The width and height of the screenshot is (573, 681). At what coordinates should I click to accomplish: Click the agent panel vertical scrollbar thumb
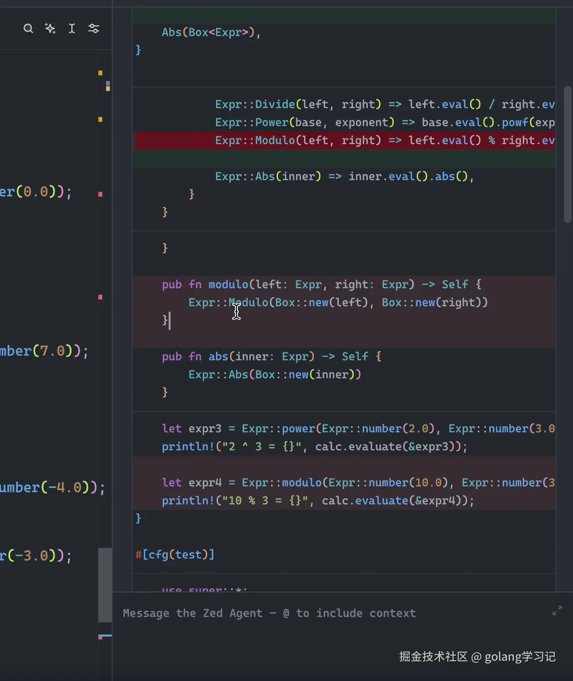coord(567,155)
